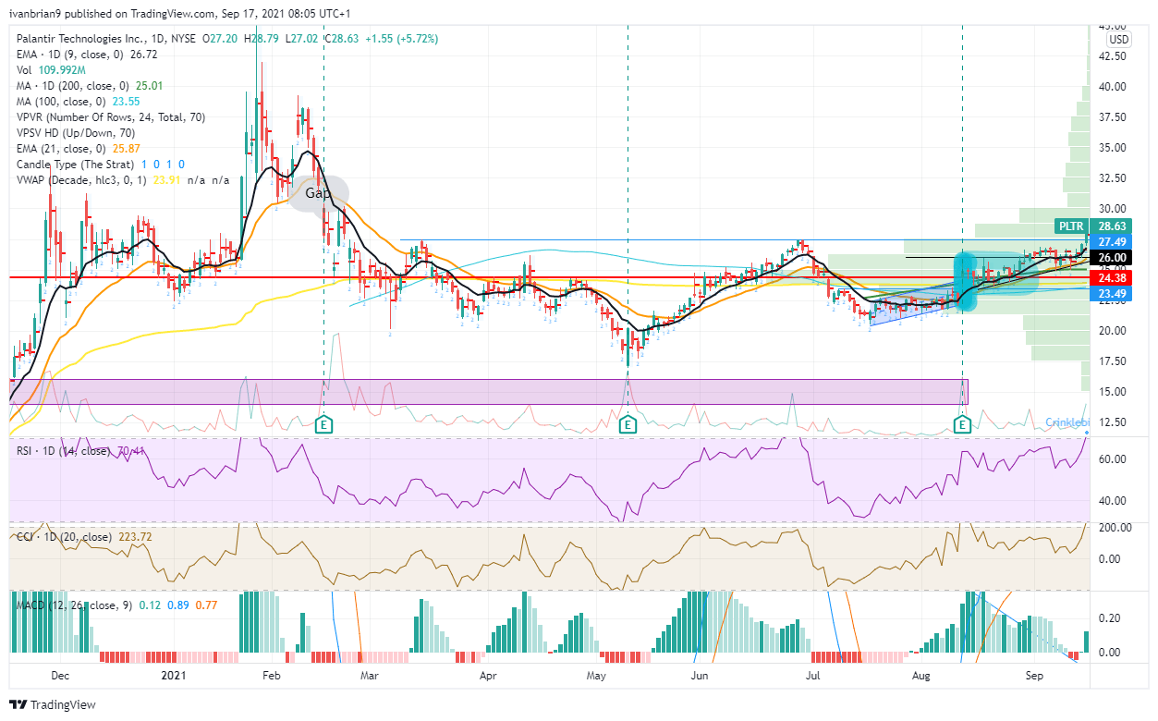Viewport: 1158px width, 721px height.
Task: Select the Gap annotation bubble
Action: coord(319,193)
